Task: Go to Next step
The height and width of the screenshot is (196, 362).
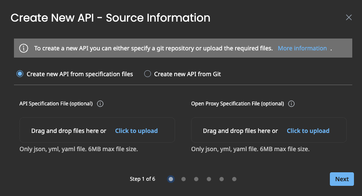Action: (342, 179)
